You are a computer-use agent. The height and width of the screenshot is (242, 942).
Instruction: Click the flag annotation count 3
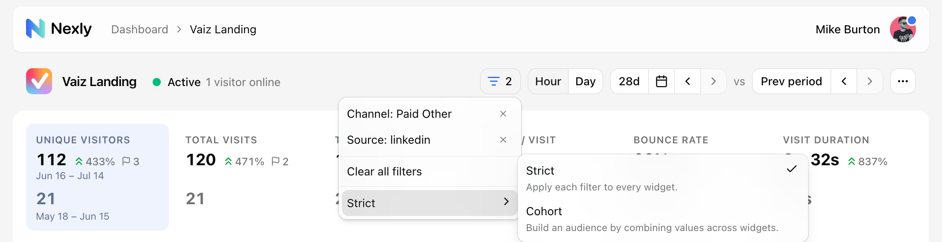pos(131,162)
